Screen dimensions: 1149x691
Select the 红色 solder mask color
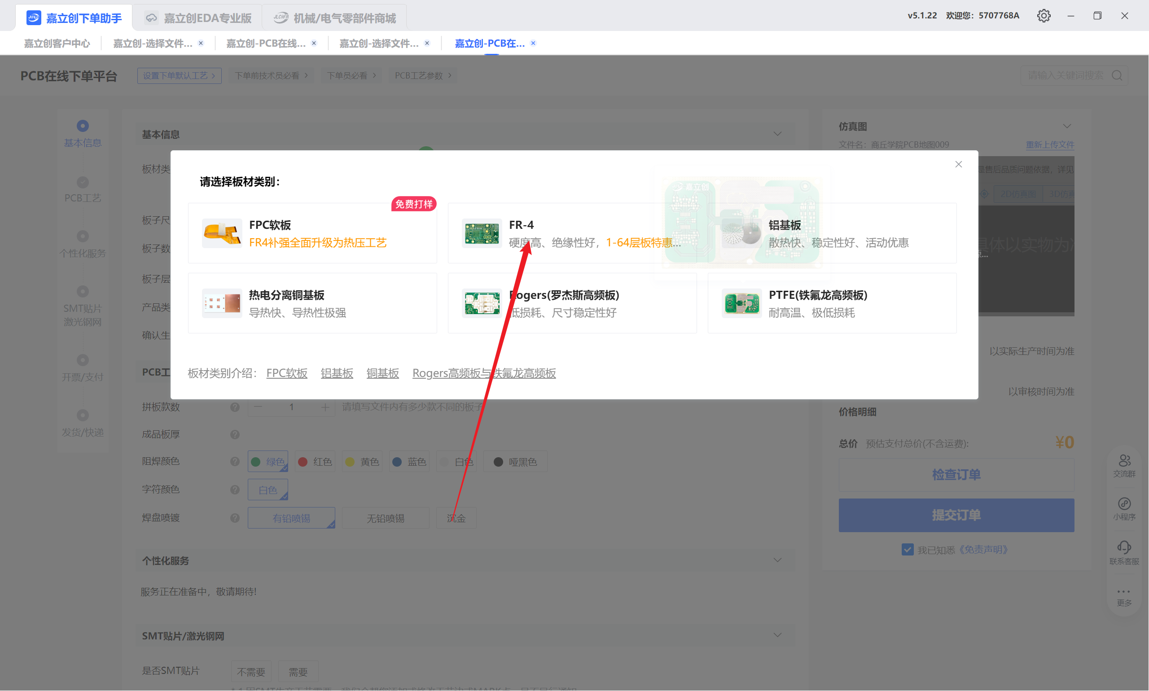point(316,461)
